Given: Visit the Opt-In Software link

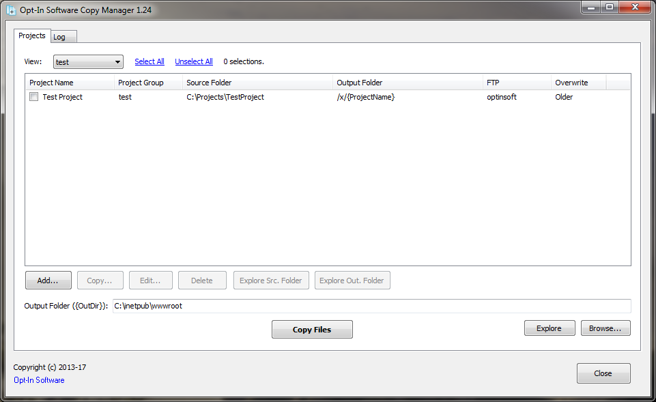Looking at the screenshot, I should [39, 380].
